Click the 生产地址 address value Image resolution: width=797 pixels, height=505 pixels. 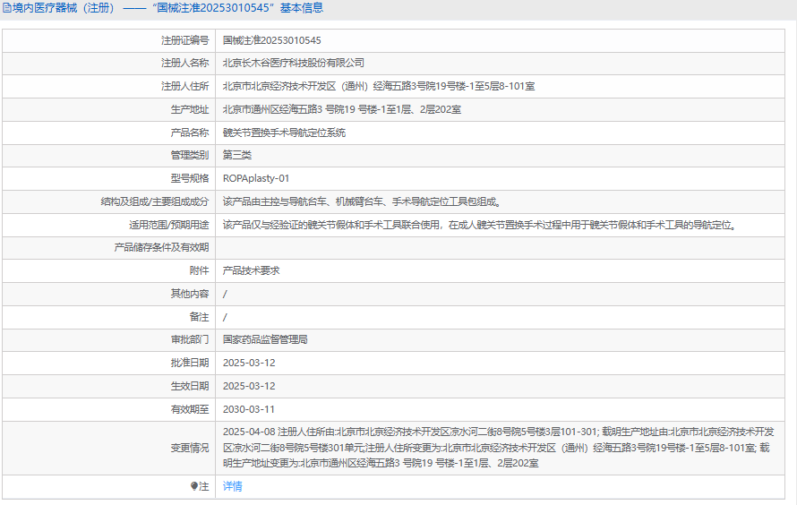(342, 109)
